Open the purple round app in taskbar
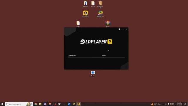The image size is (188, 106). point(45,104)
